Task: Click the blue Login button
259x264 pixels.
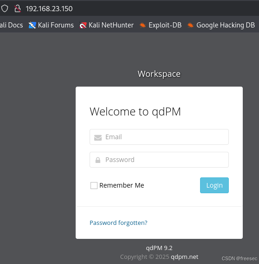Action: [214, 185]
